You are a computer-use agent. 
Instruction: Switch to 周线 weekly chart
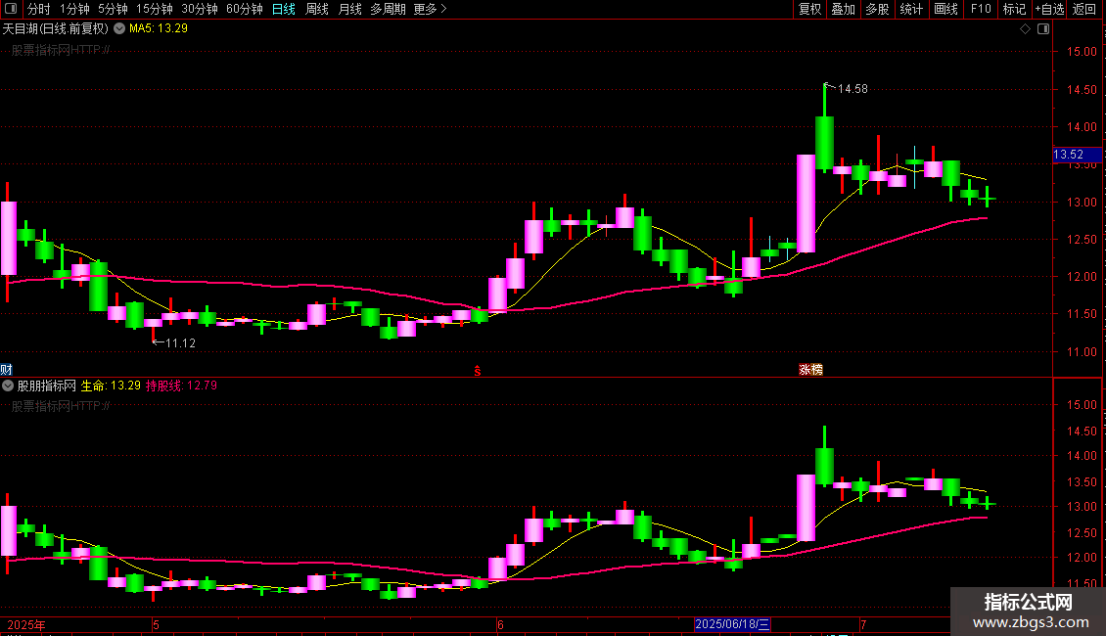(x=317, y=9)
